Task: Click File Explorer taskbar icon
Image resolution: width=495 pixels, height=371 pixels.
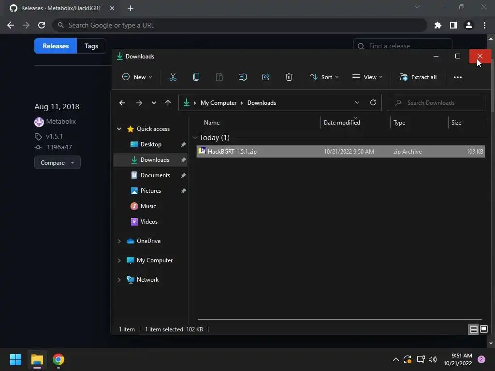Action: (37, 359)
